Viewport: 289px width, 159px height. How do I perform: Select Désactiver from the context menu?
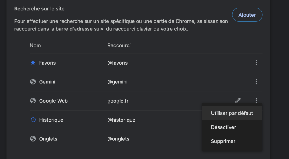(x=223, y=127)
